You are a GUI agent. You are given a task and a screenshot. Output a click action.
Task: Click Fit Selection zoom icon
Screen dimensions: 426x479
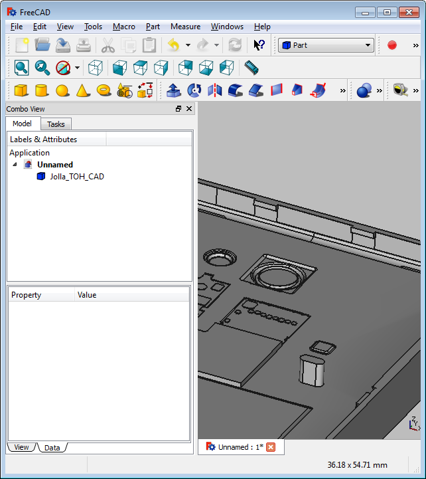[42, 68]
